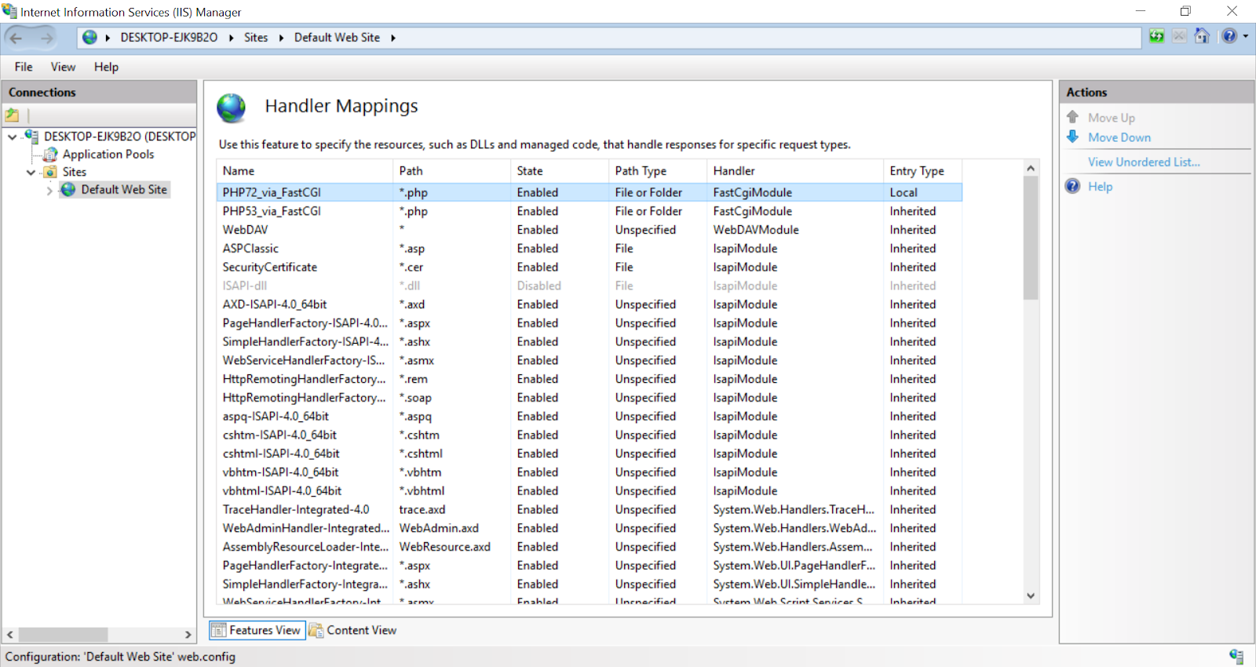Click the DESKTOP-EJK9B2O server icon in the tree
The image size is (1256, 667).
(x=31, y=137)
